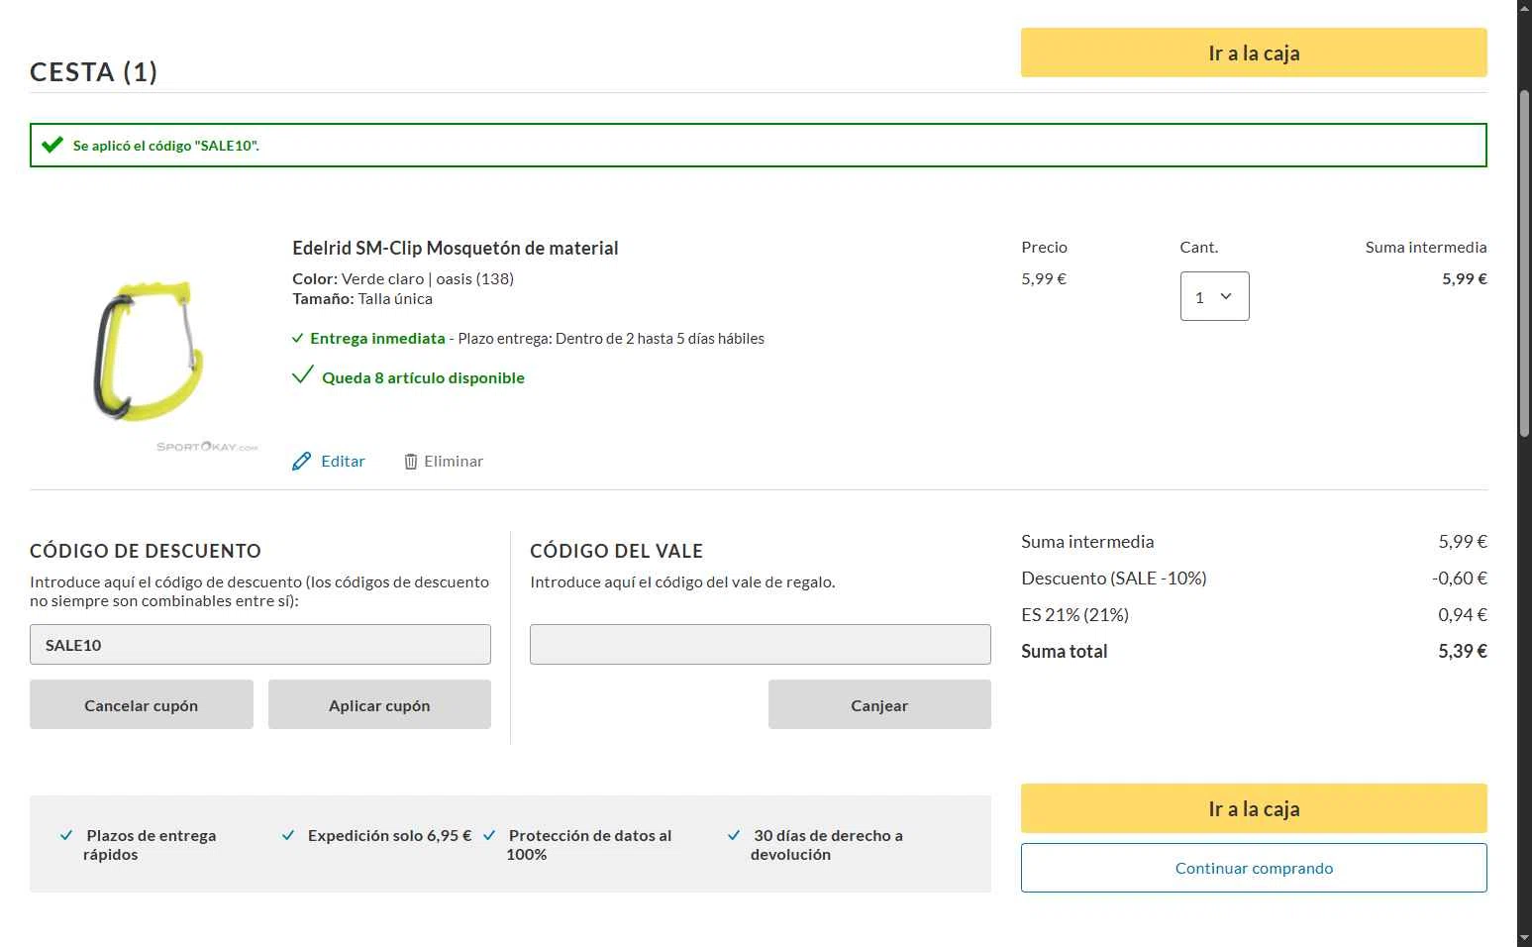Click bottom Ir a la caja button
The image size is (1532, 947).
[x=1254, y=808]
